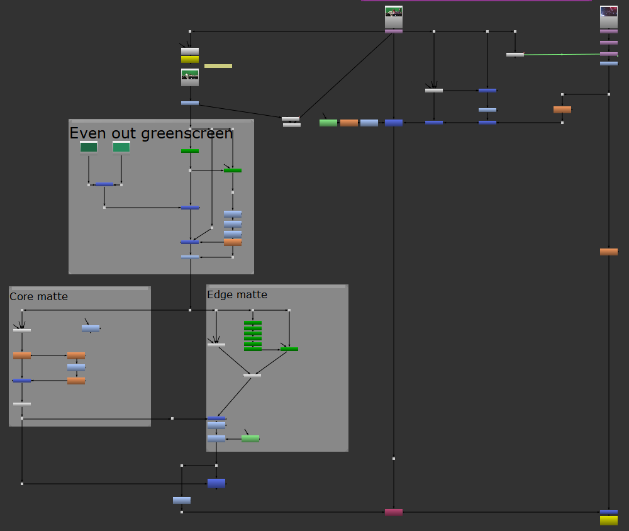Select the bottom orange node in Core matte
Screen dimensions: 629x531
click(76, 381)
